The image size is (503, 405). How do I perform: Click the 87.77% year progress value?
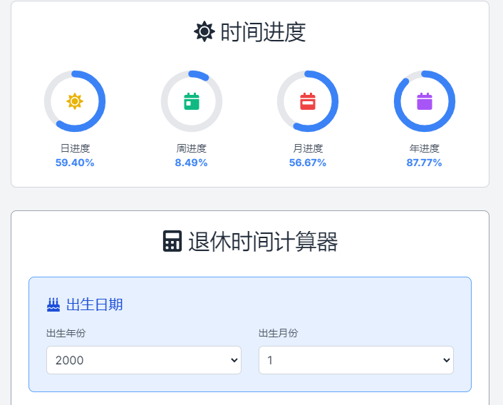[x=424, y=163]
